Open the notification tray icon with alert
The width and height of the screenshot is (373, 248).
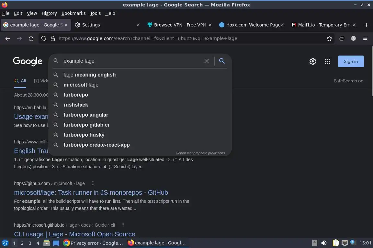353,243
